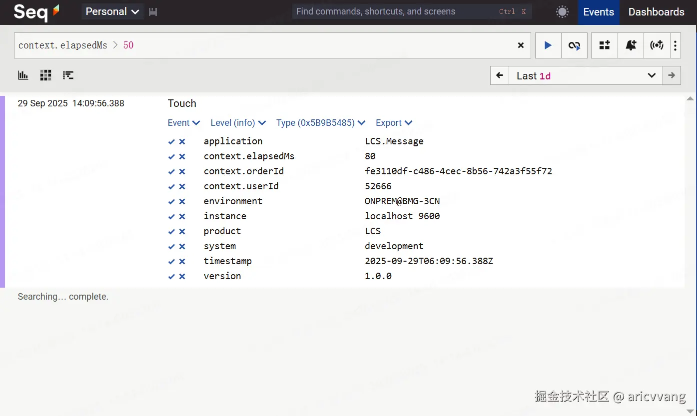Click the X exclude filter beside environment

coord(182,201)
